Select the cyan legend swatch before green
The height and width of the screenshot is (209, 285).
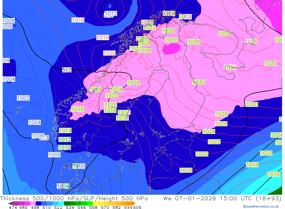click(x=61, y=203)
